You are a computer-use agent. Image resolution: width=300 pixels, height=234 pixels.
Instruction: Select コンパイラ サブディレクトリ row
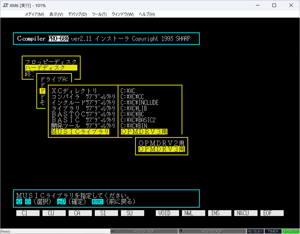[x=83, y=97]
